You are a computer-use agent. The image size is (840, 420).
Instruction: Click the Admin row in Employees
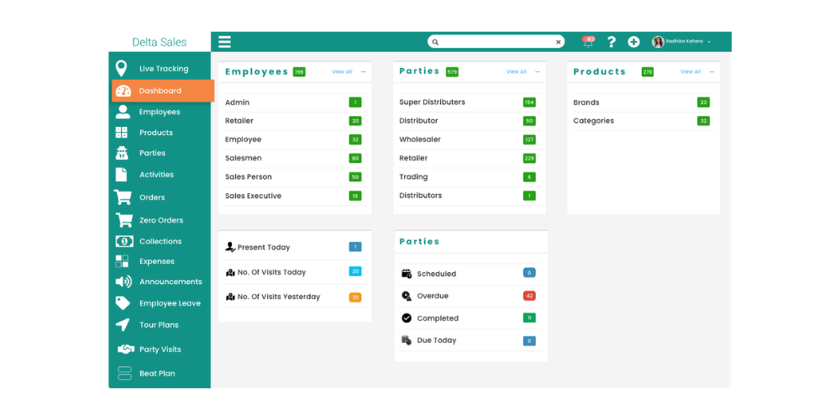click(295, 102)
